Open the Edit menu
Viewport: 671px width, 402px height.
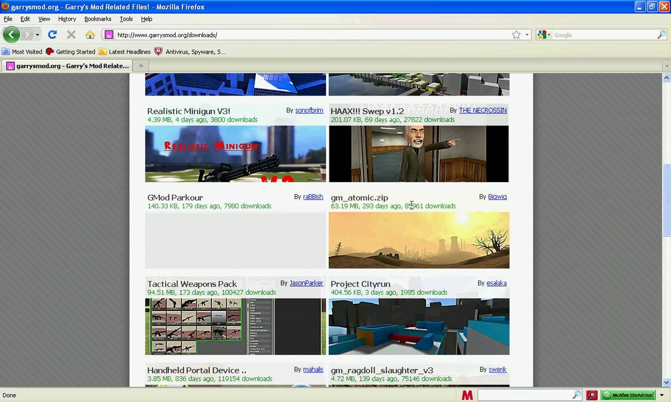coord(25,19)
